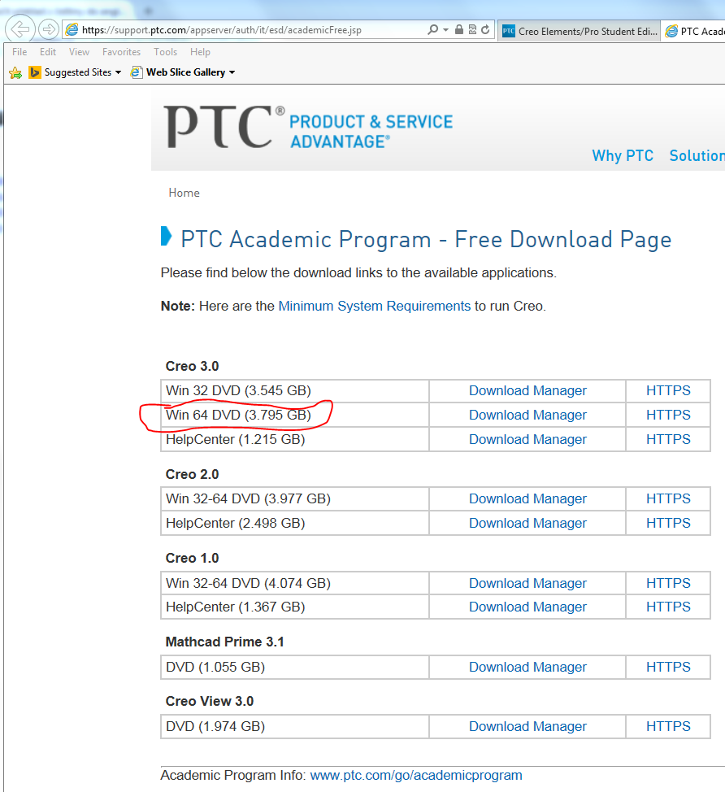The image size is (725, 792).
Task: Go back using the browser Back arrow
Action: click(x=20, y=29)
